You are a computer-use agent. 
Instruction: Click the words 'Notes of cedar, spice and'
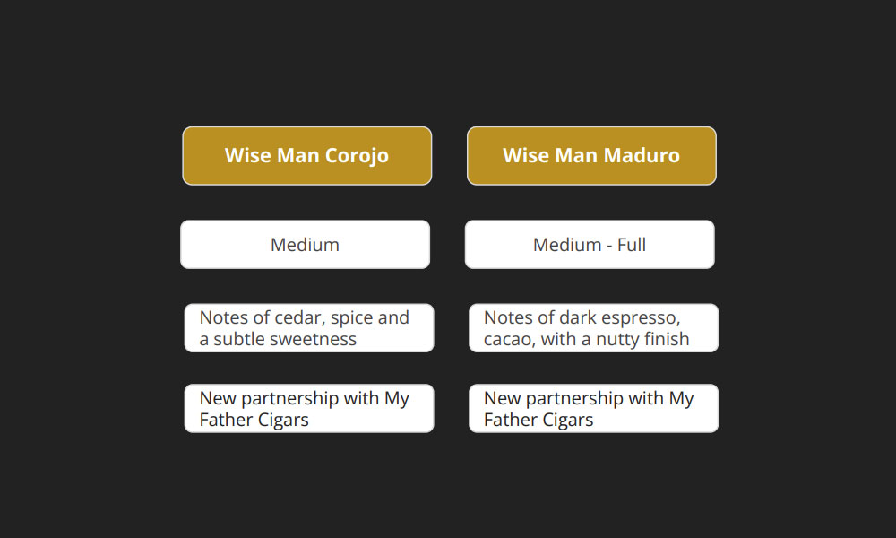tap(304, 317)
